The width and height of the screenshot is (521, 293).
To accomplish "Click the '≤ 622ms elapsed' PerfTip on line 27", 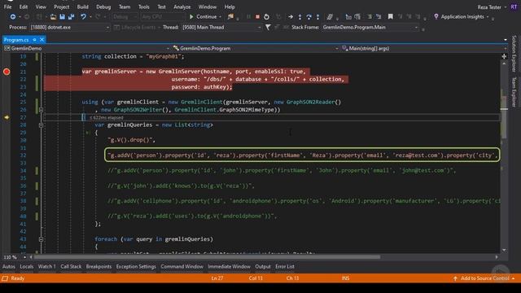I will pos(107,117).
